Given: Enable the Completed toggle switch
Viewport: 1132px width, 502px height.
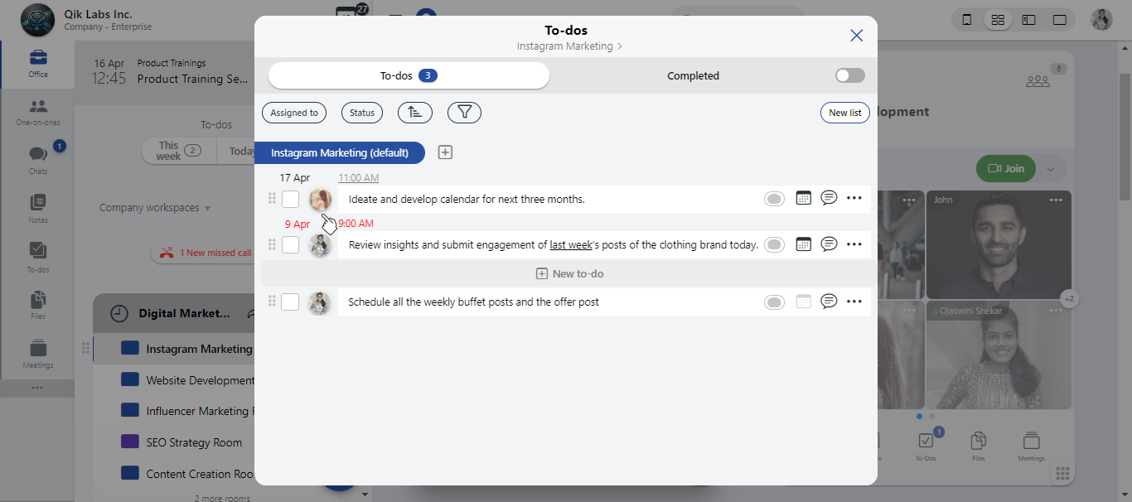Looking at the screenshot, I should coord(849,75).
